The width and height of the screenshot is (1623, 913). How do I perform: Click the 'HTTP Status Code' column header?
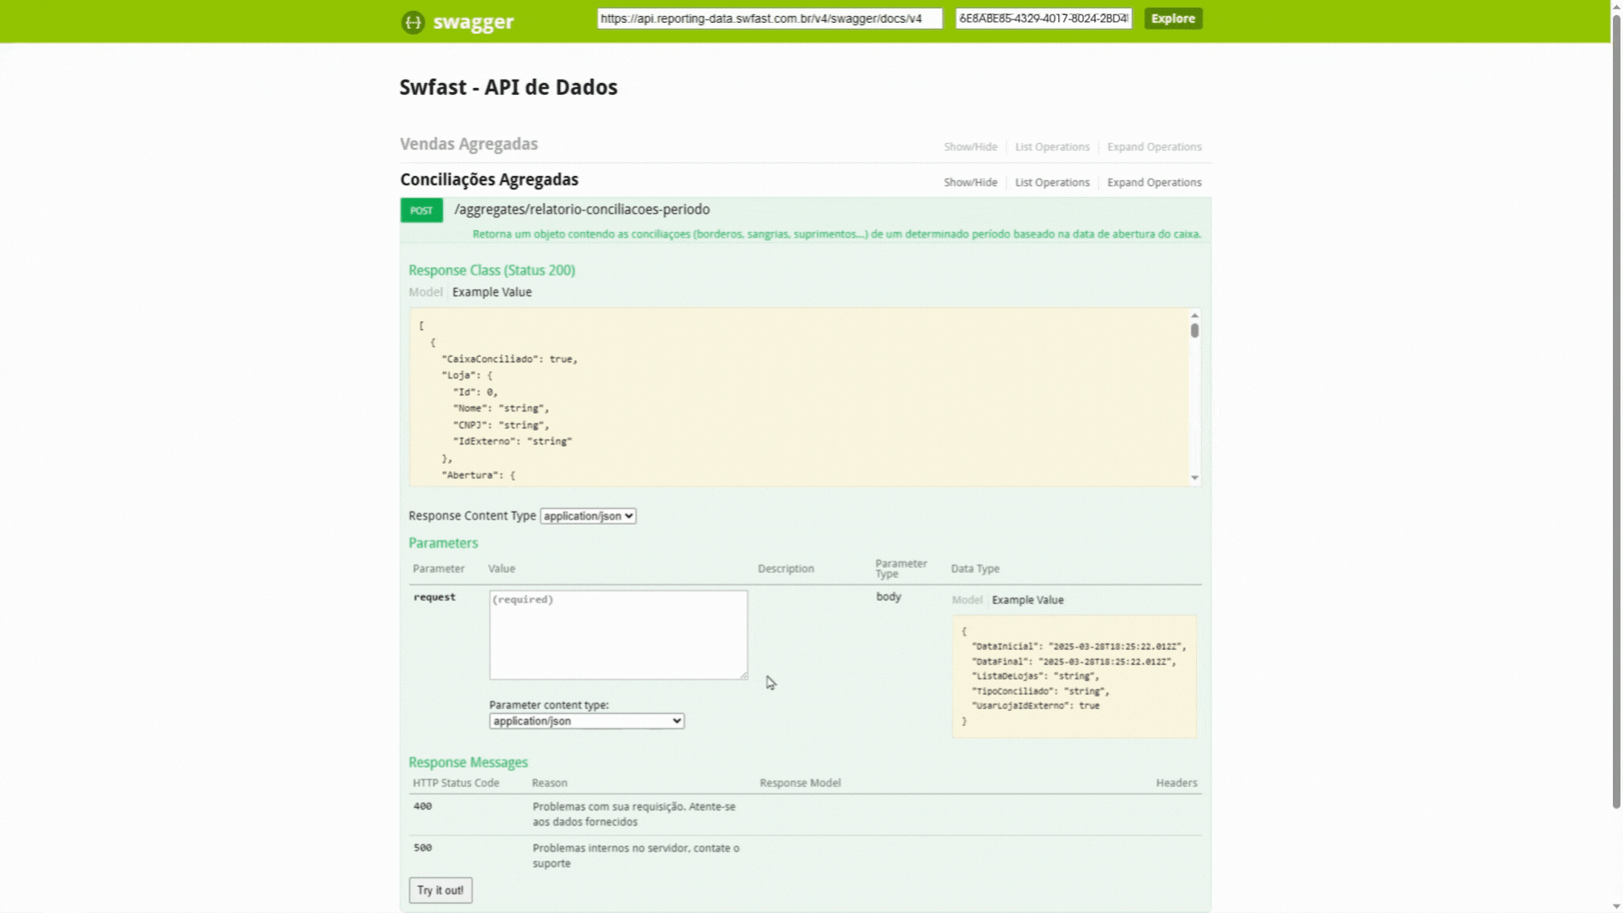point(456,784)
